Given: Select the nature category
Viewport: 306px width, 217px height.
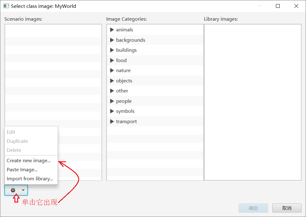Looking at the screenshot, I should tap(123, 70).
